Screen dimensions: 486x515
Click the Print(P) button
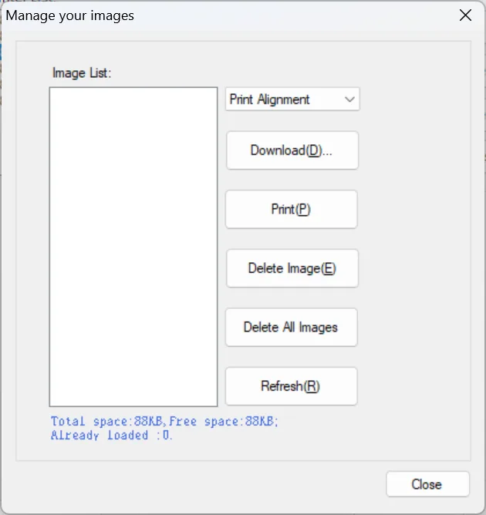pyautogui.click(x=291, y=210)
